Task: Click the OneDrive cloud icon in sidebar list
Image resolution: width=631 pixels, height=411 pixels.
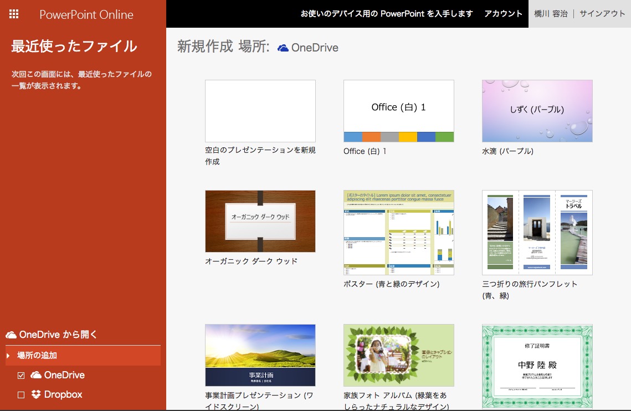Action: [x=36, y=375]
